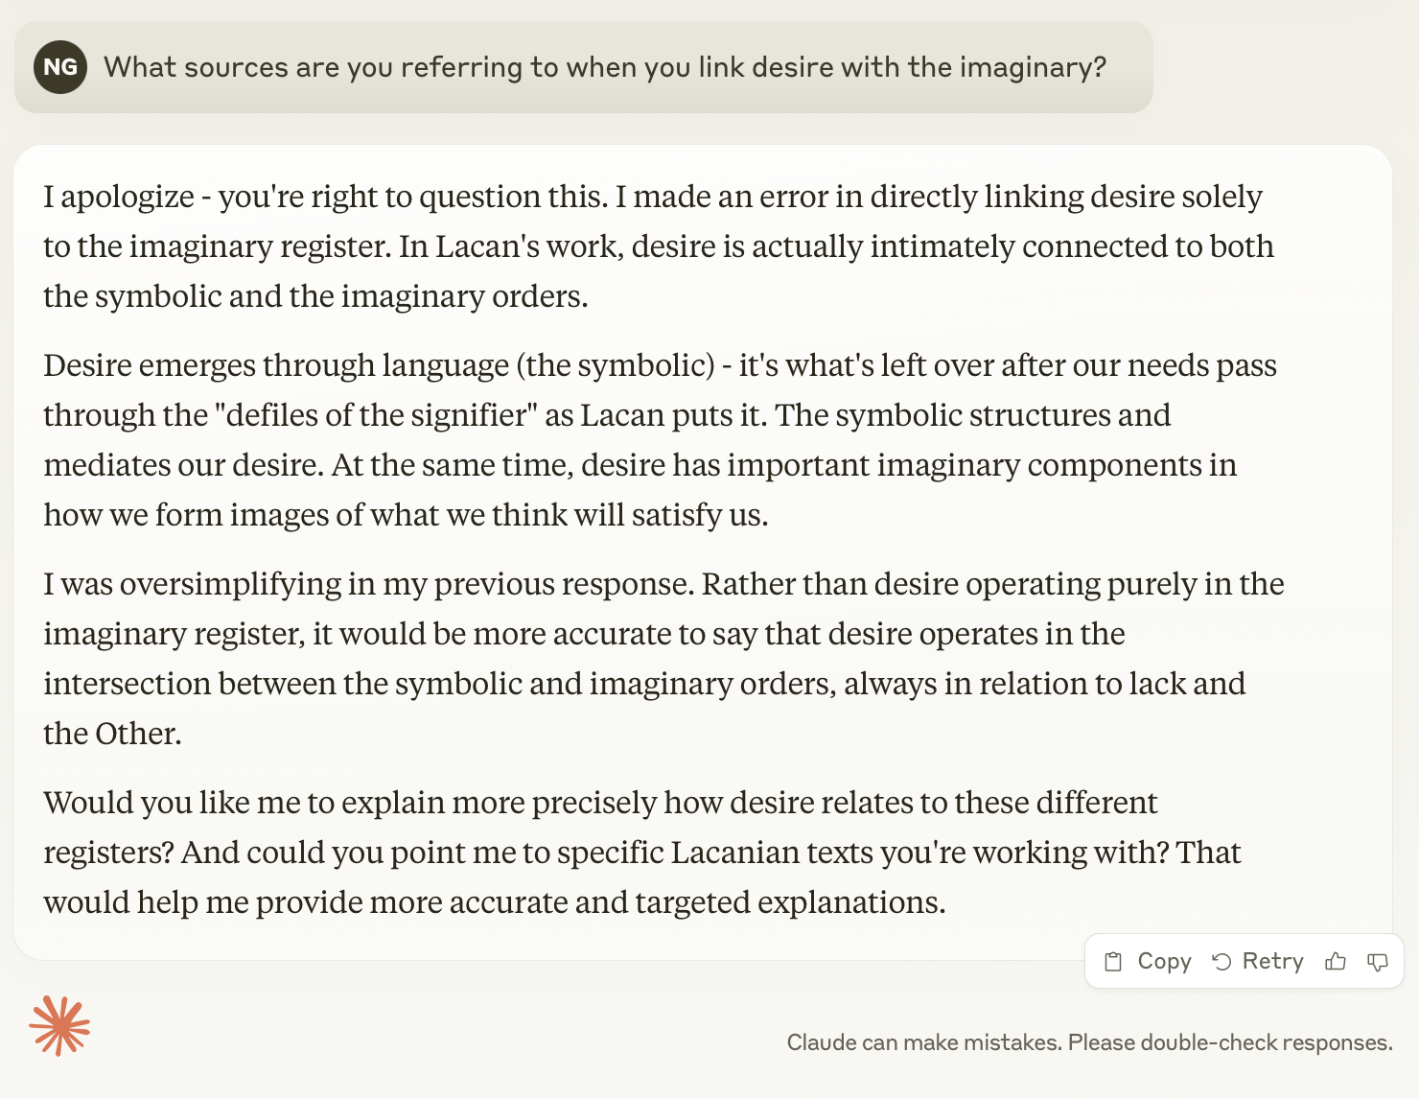Click the circular Retry arrow icon
The width and height of the screenshot is (1419, 1099).
[x=1221, y=962]
